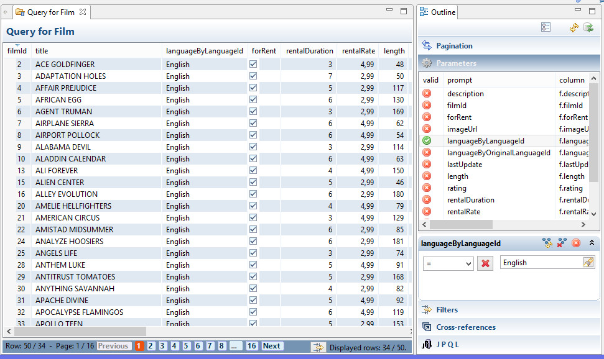
Task: Click the red X button beside operator dropdown
Action: 486,263
